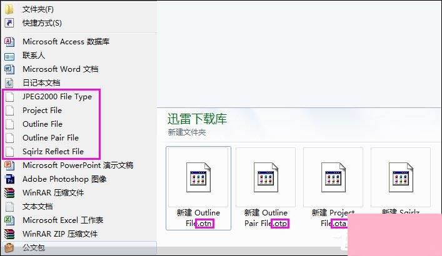Click the Microsoft Access database icon
Viewport: 442px width, 256px height.
click(x=9, y=42)
